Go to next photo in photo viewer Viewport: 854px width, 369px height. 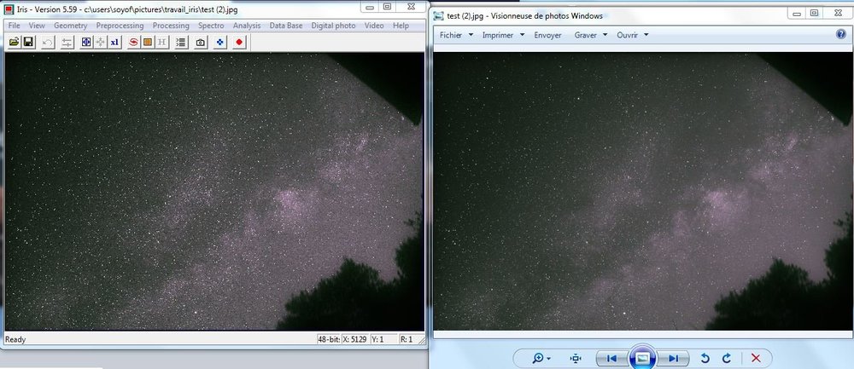(673, 358)
